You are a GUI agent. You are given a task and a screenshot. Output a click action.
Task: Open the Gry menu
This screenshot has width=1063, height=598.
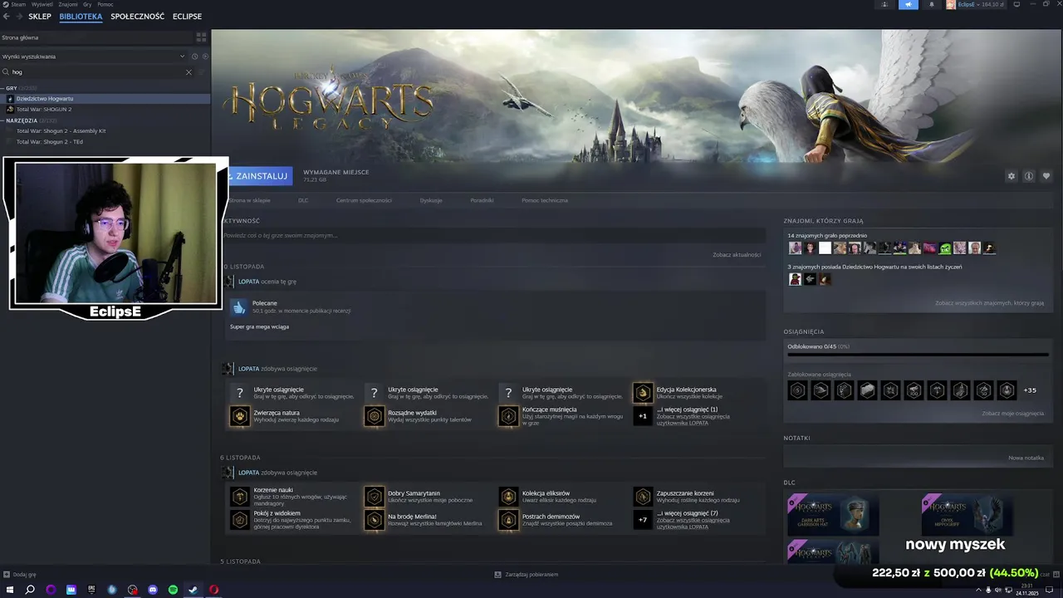tap(87, 4)
